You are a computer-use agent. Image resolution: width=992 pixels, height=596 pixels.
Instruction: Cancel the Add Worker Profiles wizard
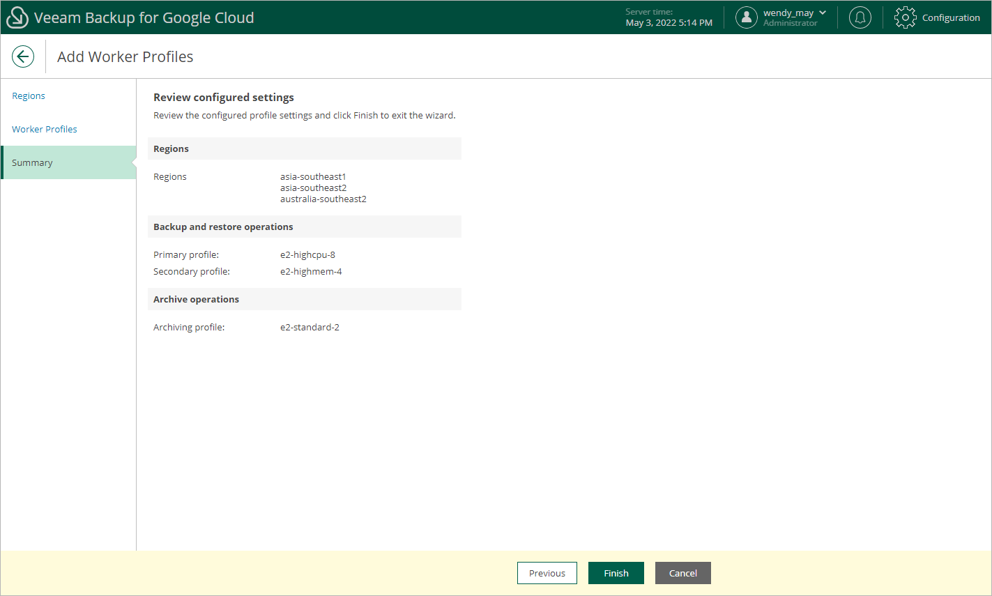[683, 573]
